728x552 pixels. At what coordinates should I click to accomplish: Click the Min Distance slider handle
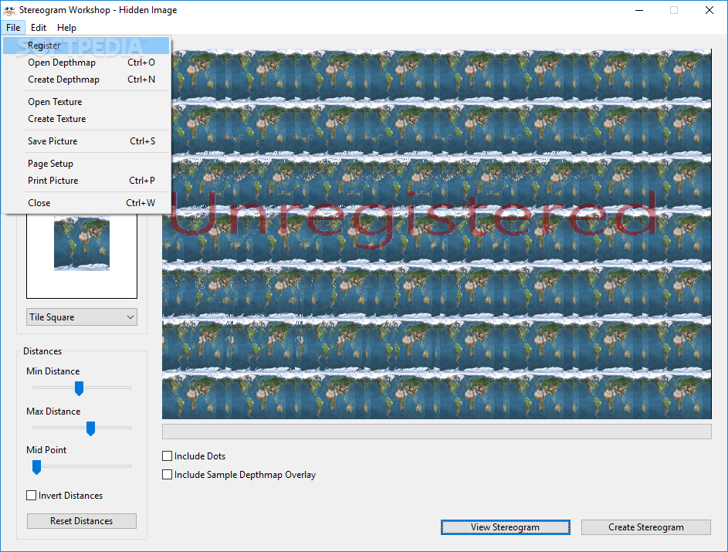coord(79,388)
